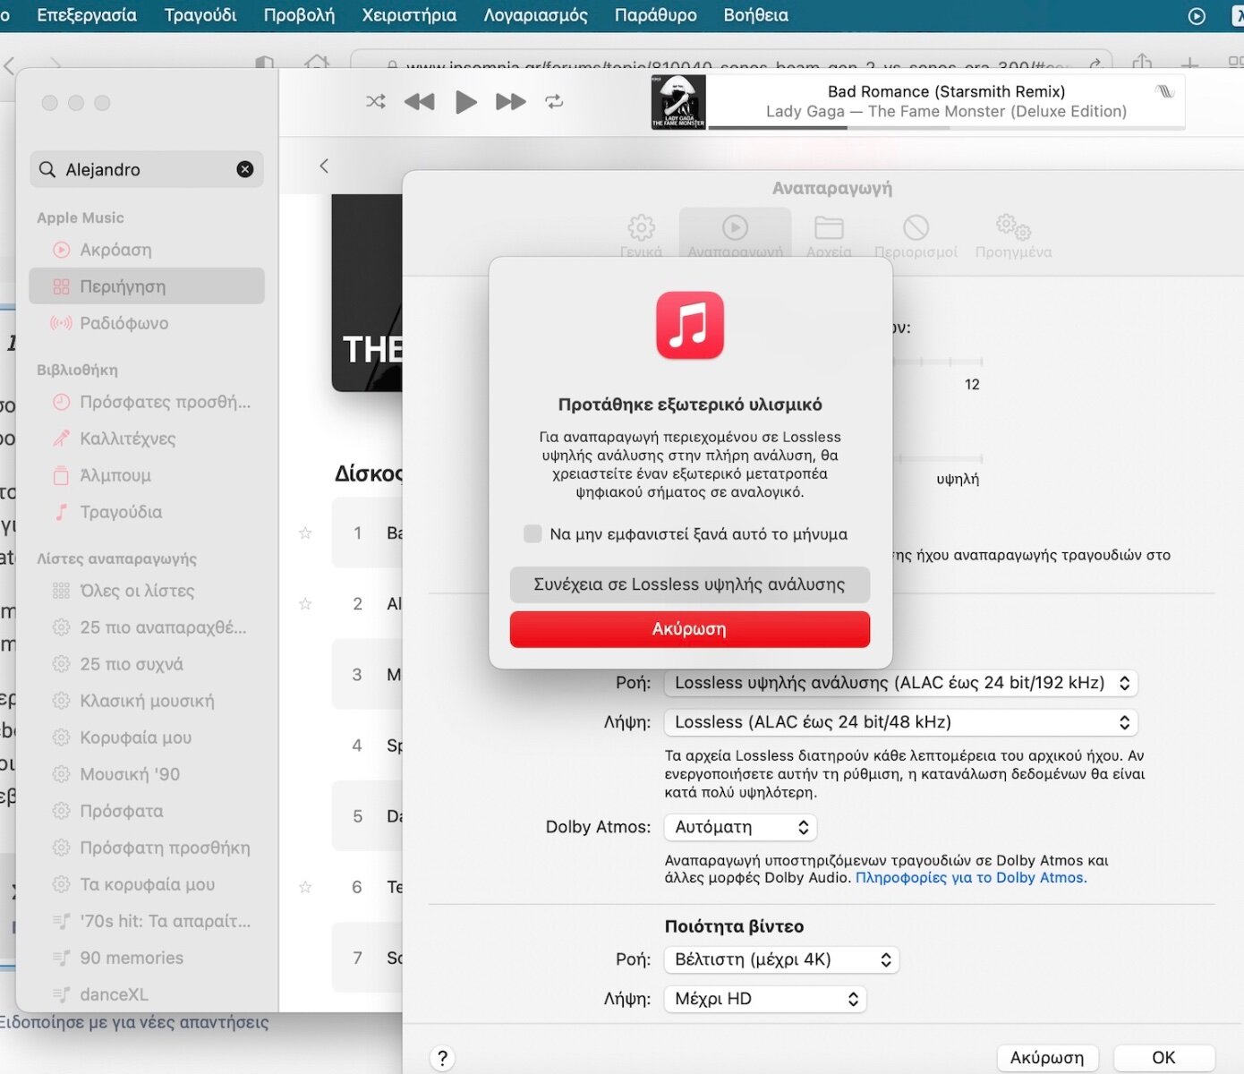1244x1074 pixels.
Task: Click the search magnifier icon
Action: (x=47, y=169)
